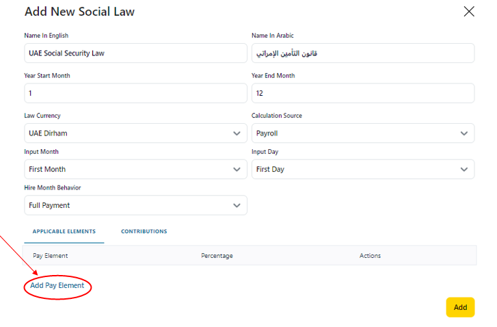Image resolution: width=497 pixels, height=327 pixels.
Task: Switch to the Applicable Elements tab
Action: (x=64, y=232)
